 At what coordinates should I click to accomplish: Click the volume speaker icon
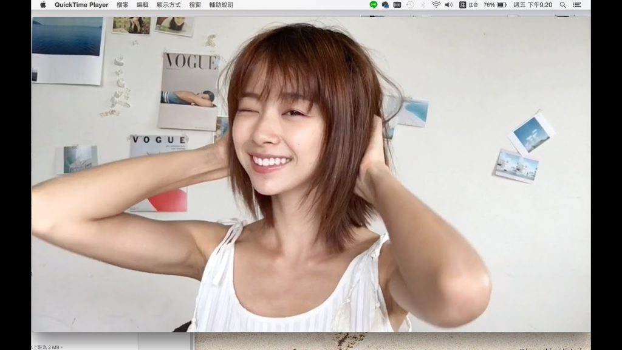449,5
